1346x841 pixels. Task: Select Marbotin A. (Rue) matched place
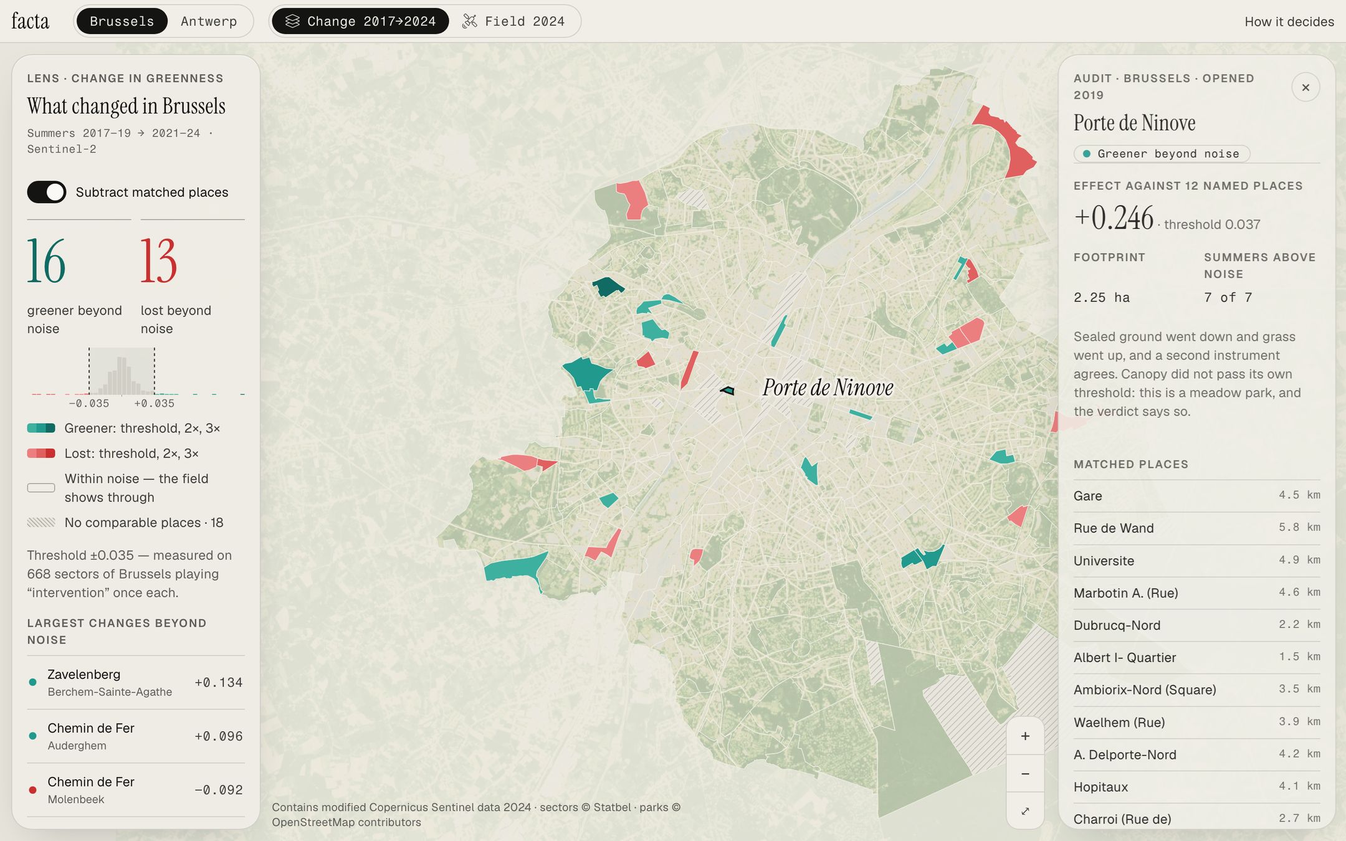[1196, 593]
